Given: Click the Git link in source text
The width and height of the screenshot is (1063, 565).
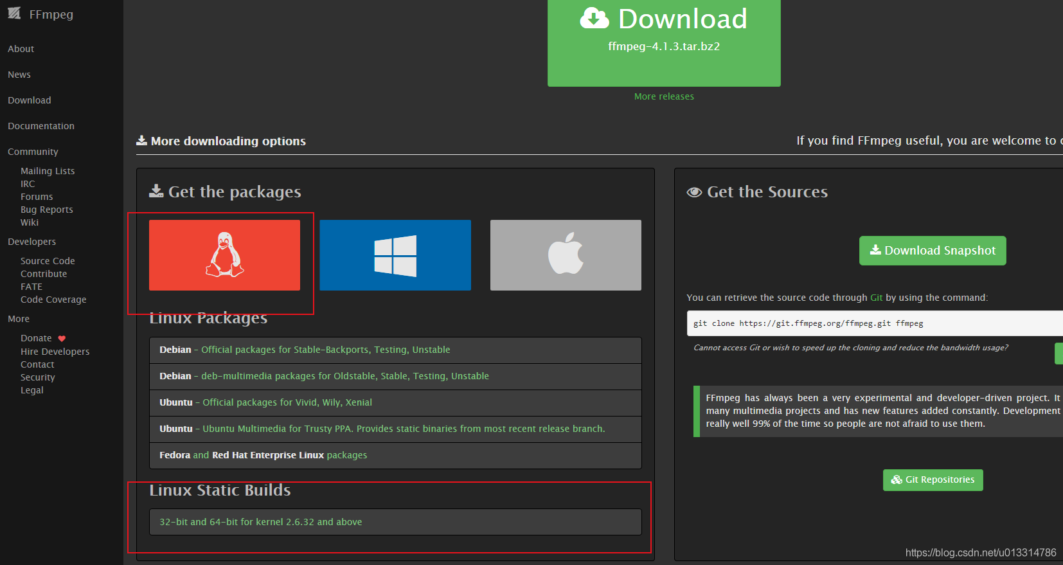Looking at the screenshot, I should [877, 298].
